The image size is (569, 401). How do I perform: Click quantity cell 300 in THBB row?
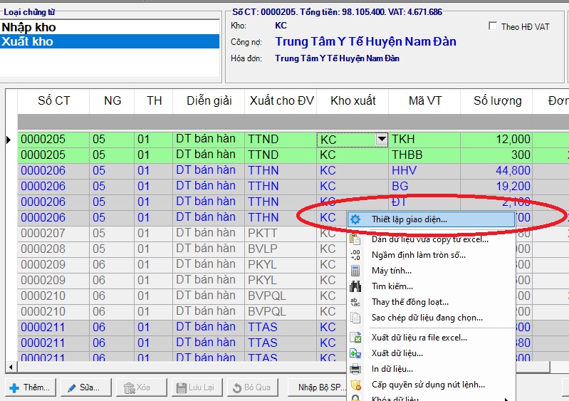(x=496, y=155)
